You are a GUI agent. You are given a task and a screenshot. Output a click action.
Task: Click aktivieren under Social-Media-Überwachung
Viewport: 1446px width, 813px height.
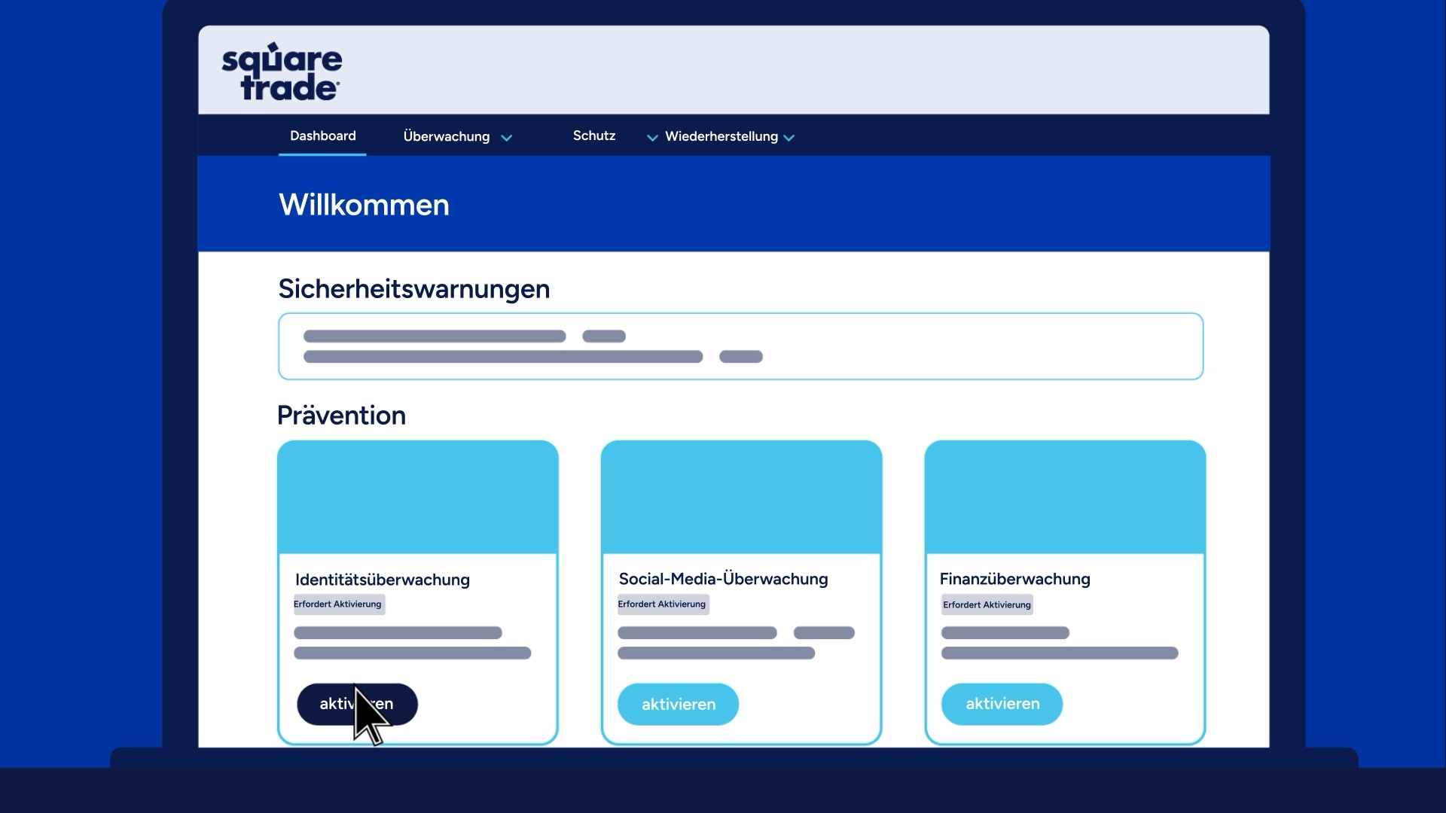pyautogui.click(x=678, y=705)
